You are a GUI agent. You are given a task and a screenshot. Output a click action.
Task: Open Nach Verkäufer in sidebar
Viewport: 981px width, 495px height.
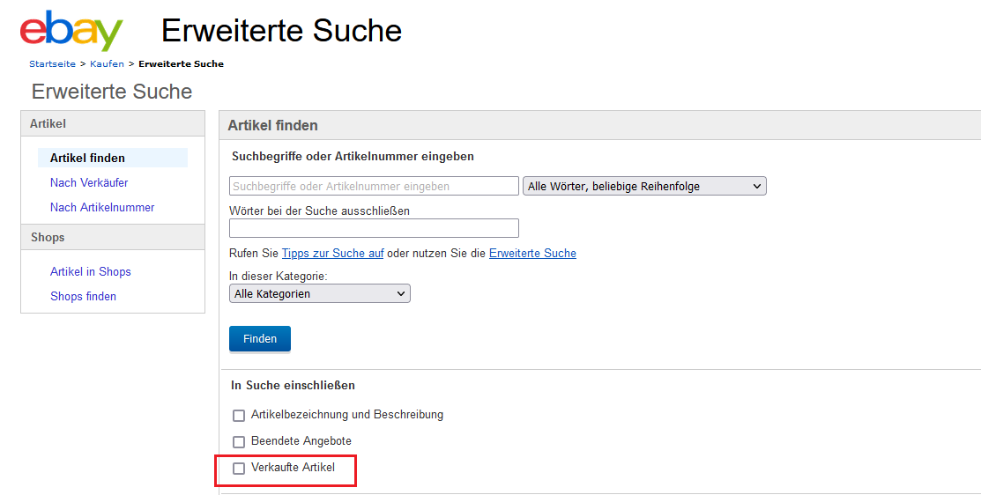click(x=89, y=183)
